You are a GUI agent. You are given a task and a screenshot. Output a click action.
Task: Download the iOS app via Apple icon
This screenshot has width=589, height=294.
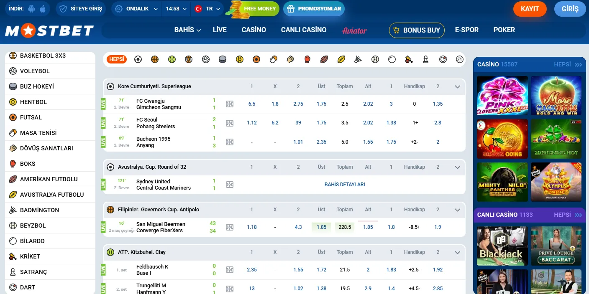tap(42, 8)
